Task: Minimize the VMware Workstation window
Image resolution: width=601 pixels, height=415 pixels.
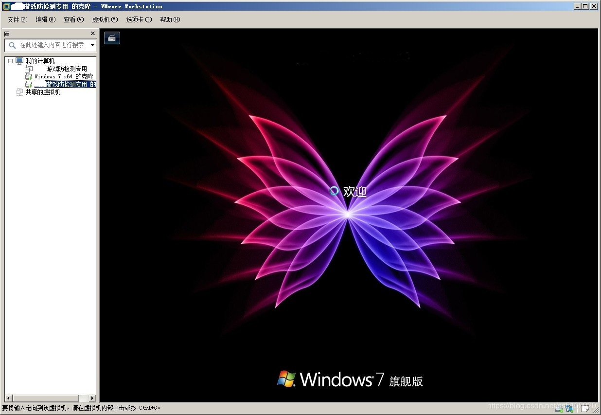Action: (577, 6)
